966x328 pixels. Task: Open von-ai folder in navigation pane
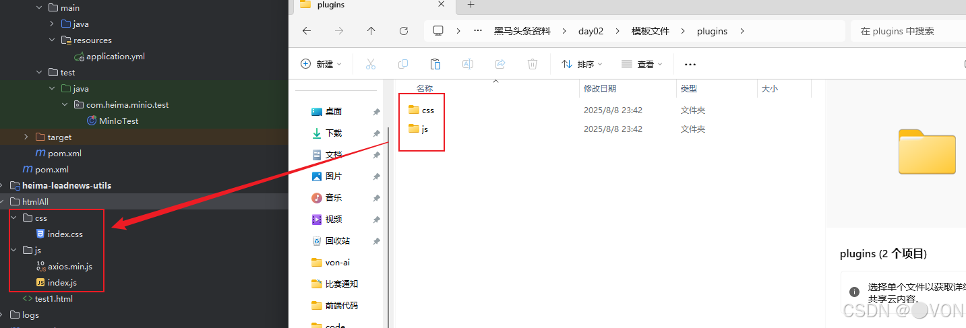coord(331,262)
